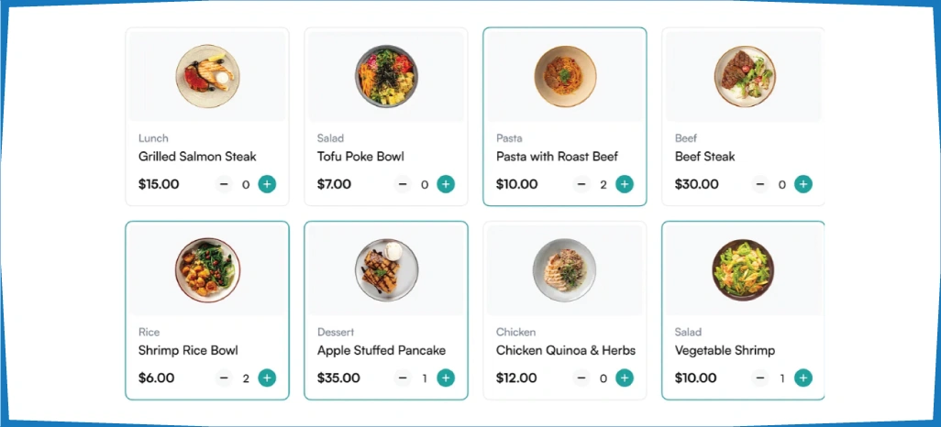Viewport: 941px width, 427px height.
Task: Select the Beef Steak dish photo
Action: 745,76
